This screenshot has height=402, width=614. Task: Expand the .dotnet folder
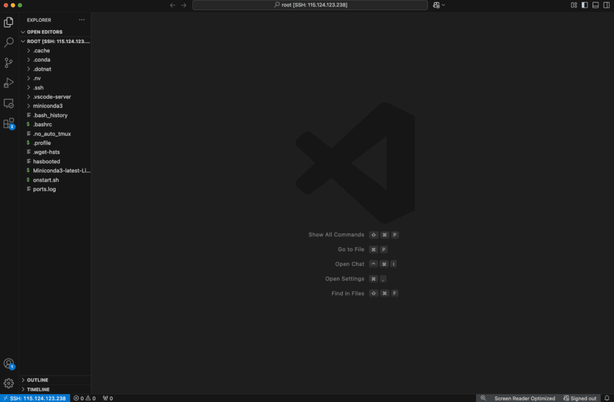tap(55, 69)
